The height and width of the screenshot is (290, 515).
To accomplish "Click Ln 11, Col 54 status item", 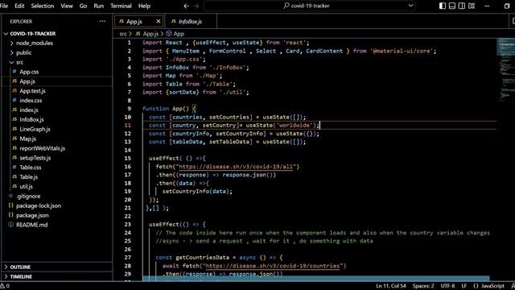I will [390, 286].
